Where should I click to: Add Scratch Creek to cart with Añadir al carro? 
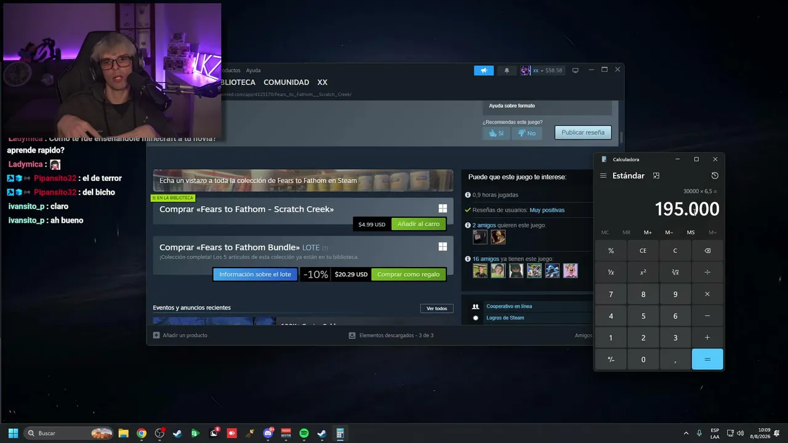click(x=419, y=224)
